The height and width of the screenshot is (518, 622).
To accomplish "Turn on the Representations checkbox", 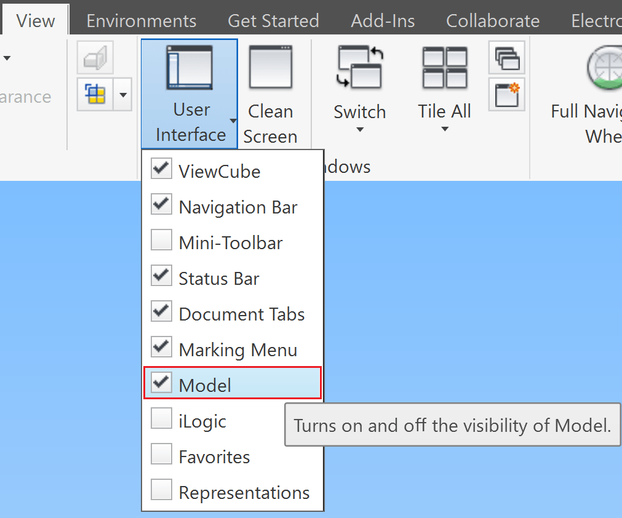I will [161, 490].
